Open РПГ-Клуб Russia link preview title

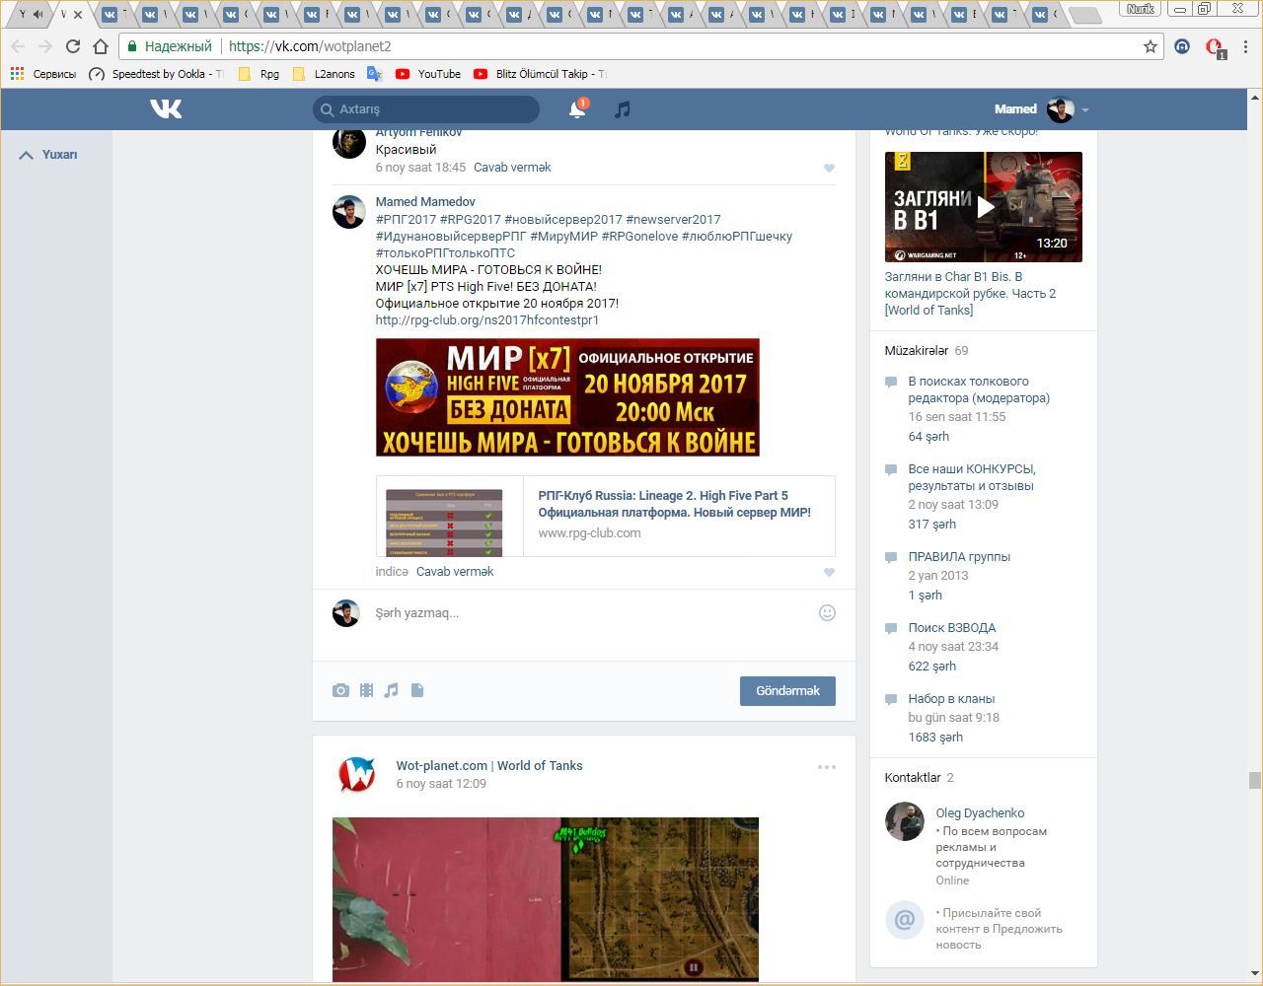pos(674,504)
